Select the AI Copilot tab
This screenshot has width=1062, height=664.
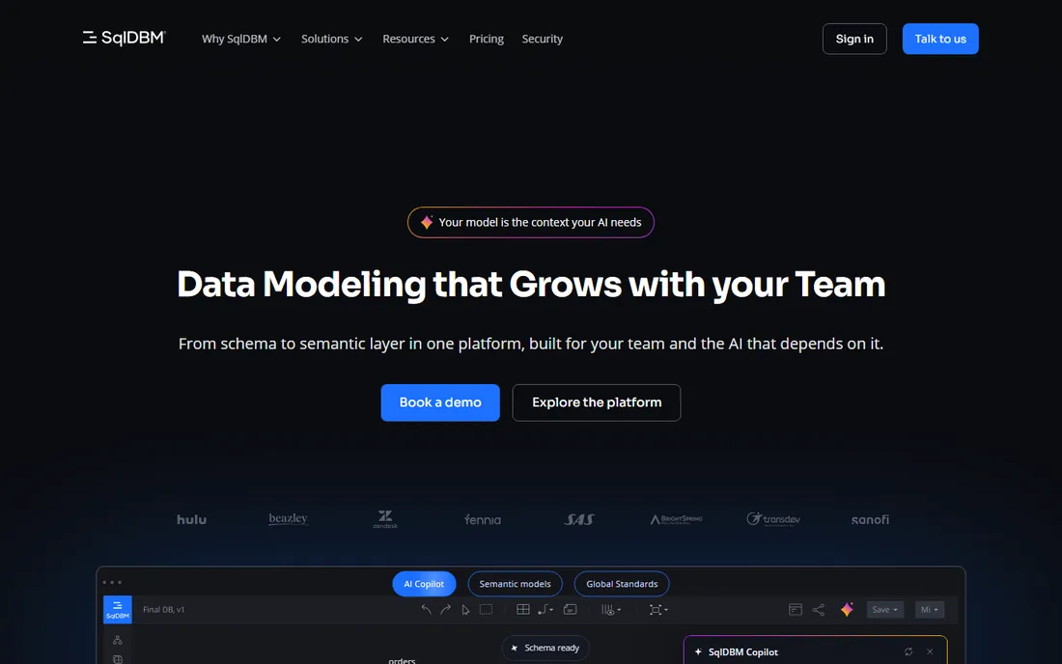424,584
